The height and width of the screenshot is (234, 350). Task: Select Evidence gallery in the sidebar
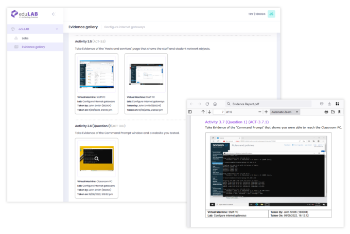coord(33,47)
